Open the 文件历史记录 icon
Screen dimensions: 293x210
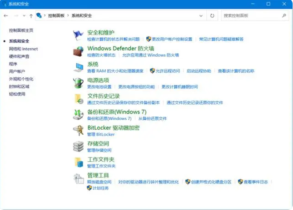coord(78,99)
